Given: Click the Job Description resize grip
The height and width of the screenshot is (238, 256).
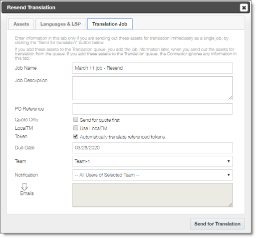Looking at the screenshot, I should 230,98.
